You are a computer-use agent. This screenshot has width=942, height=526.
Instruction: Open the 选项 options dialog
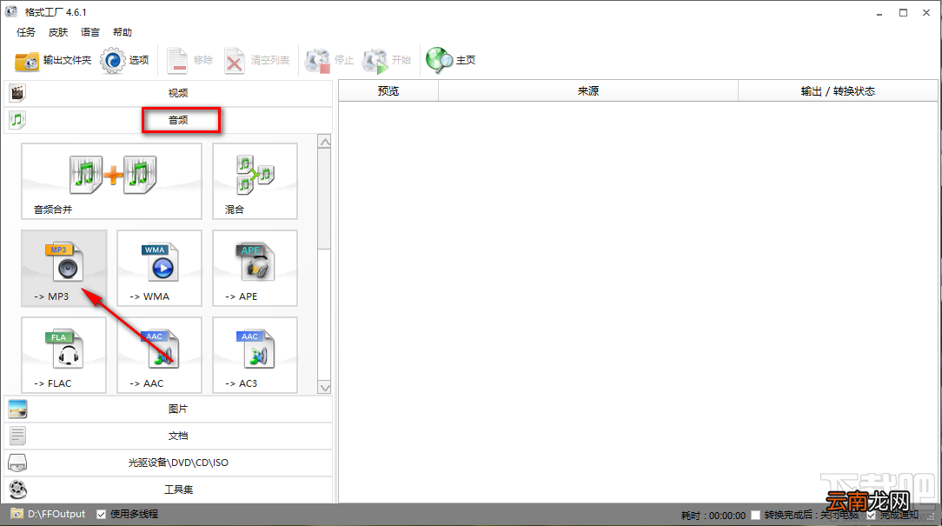[x=124, y=60]
